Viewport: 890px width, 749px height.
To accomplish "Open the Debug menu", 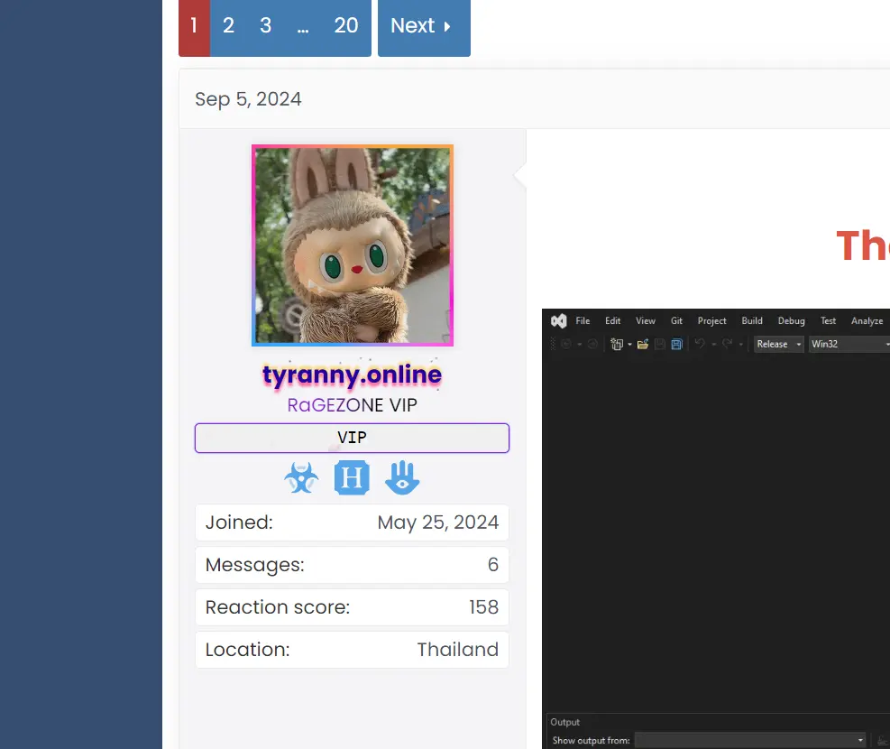I will point(791,321).
